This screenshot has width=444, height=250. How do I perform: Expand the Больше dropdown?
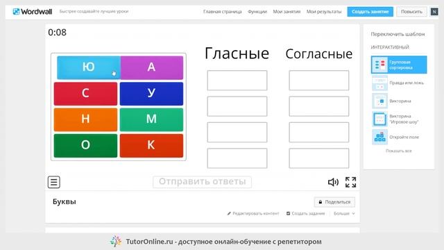344,213
